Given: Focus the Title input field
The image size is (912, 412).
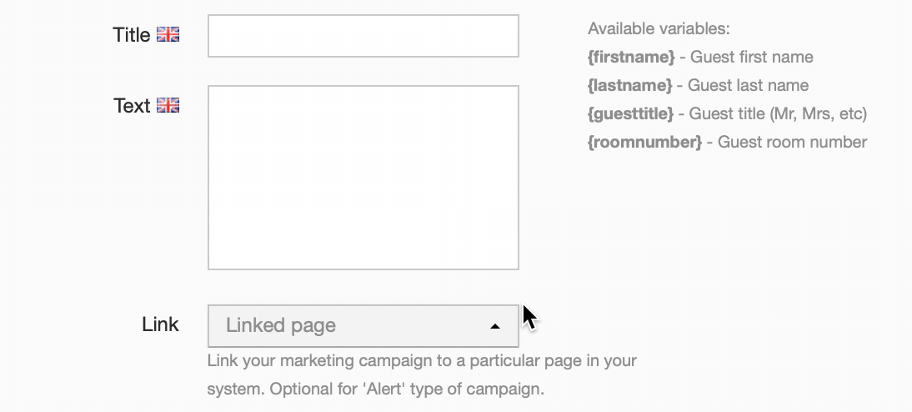Looking at the screenshot, I should (363, 36).
